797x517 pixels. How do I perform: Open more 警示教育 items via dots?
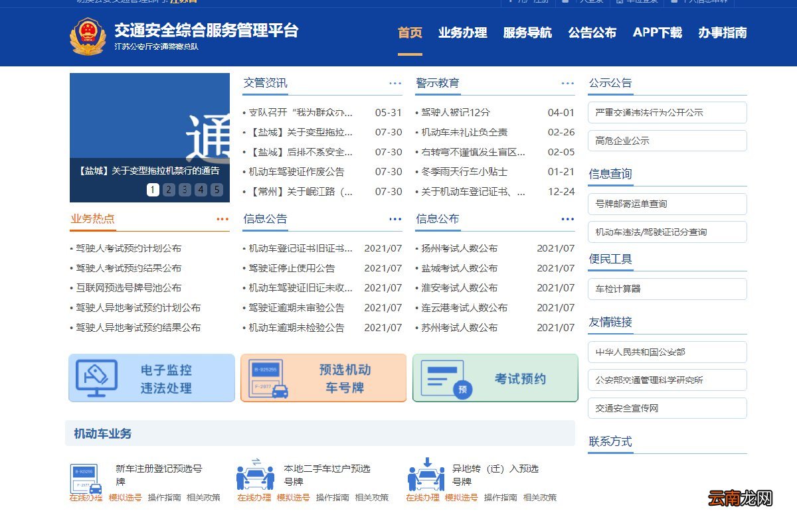click(x=568, y=84)
